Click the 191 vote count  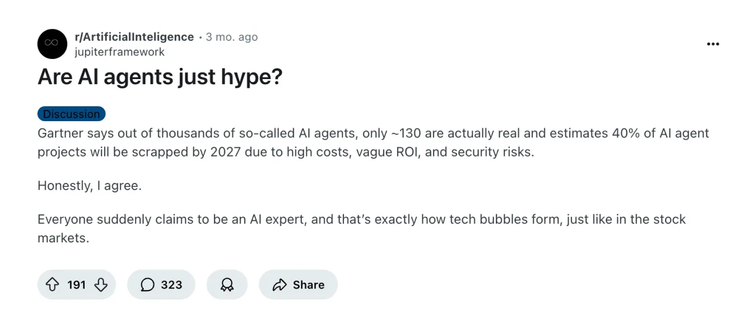tap(76, 285)
